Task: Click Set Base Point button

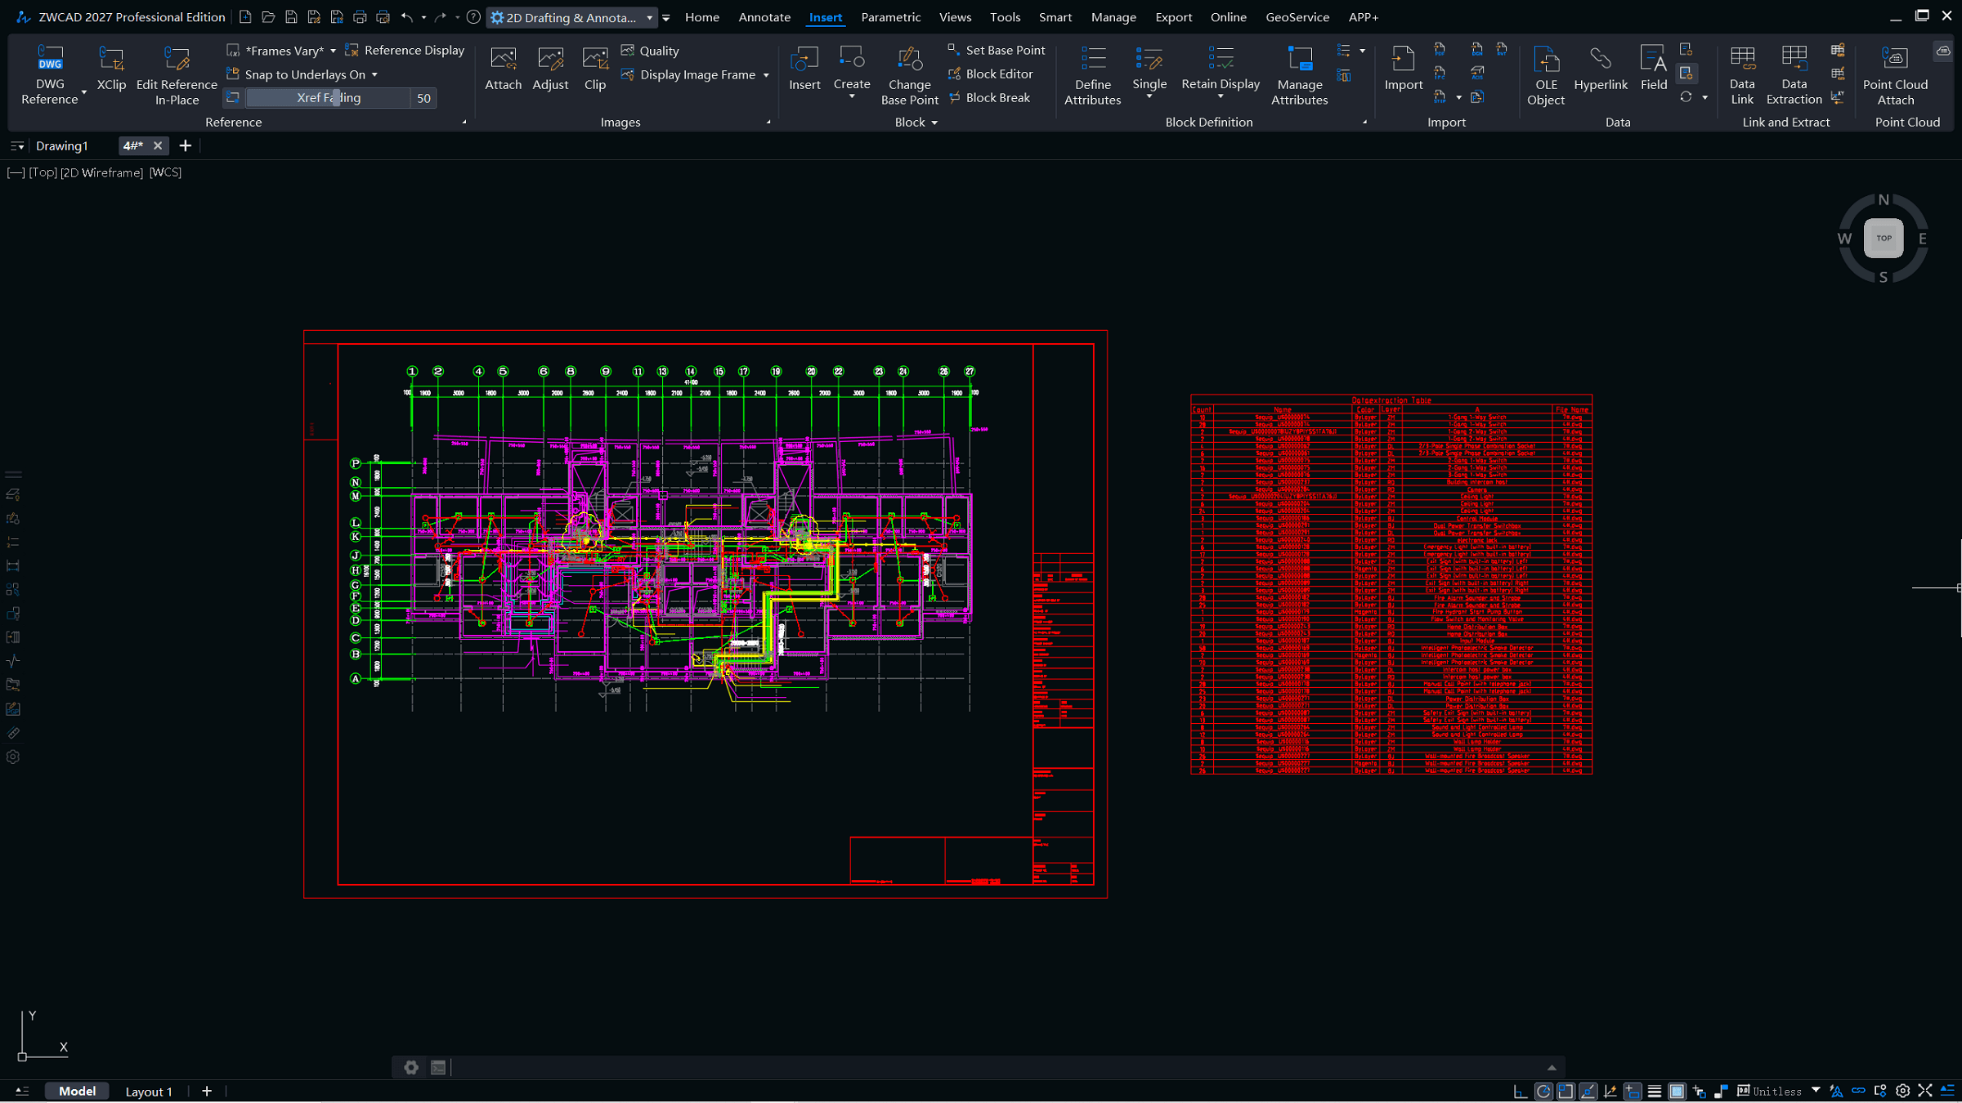Action: 1005,51
